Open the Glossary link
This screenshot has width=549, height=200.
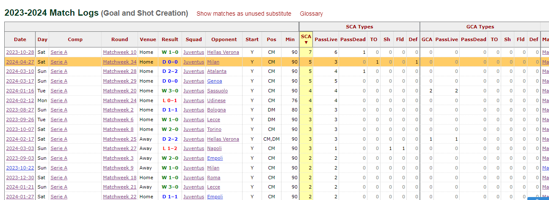coord(311,14)
